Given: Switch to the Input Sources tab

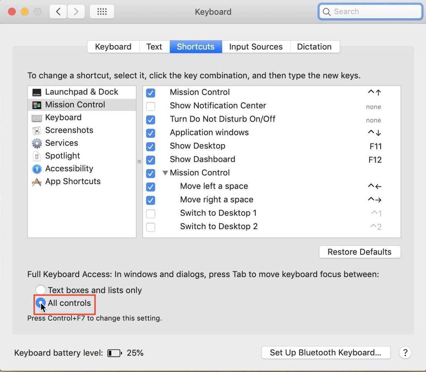Looking at the screenshot, I should point(256,47).
